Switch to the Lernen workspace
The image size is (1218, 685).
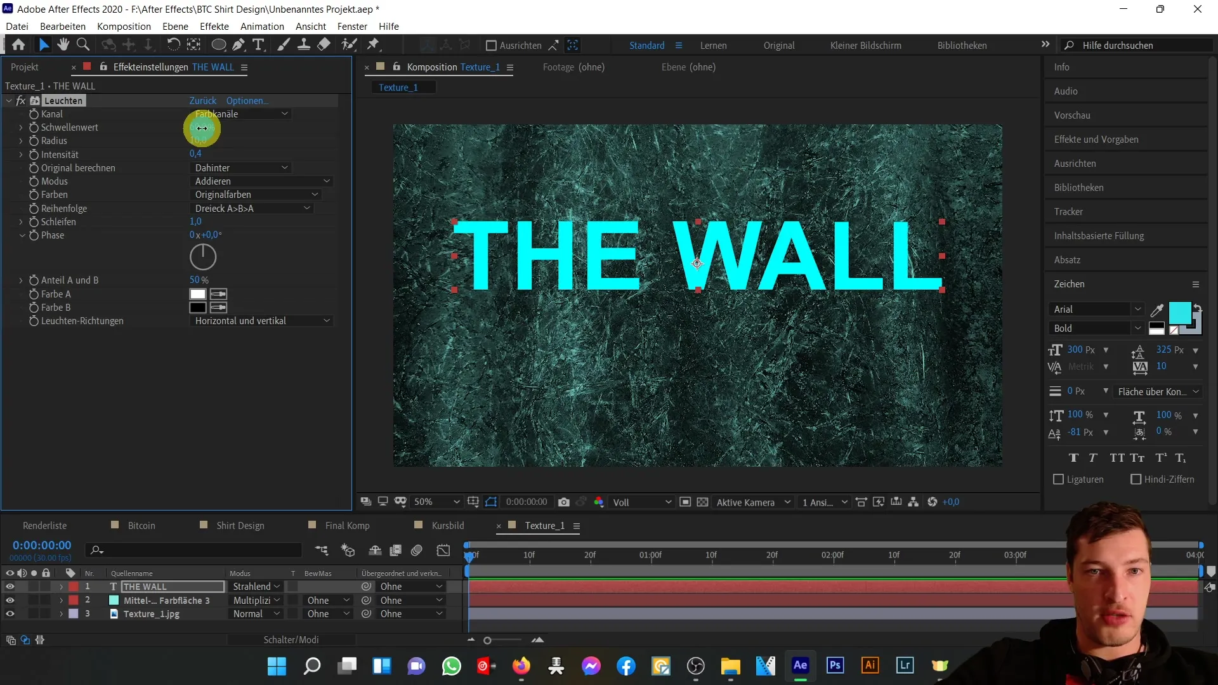[x=713, y=46]
